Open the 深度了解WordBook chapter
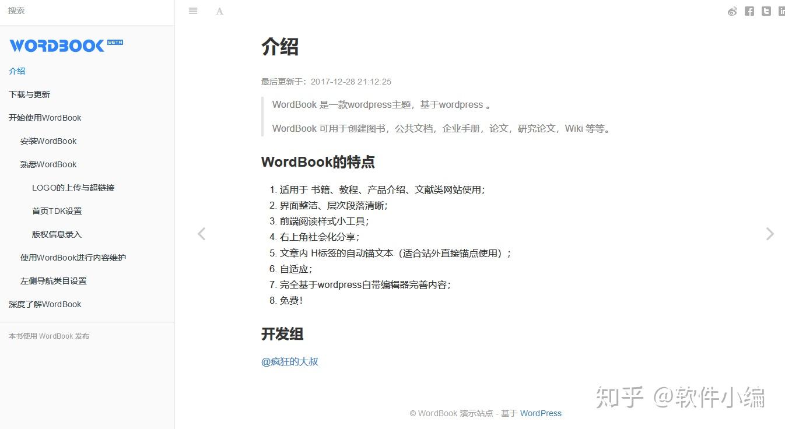 click(x=45, y=304)
